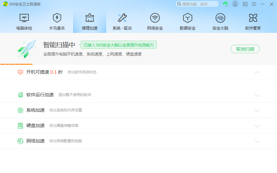Image resolution: width=277 pixels, height=173 pixels.
Task: Click the 软件运行加速 memory icon
Action: pyautogui.click(x=21, y=95)
